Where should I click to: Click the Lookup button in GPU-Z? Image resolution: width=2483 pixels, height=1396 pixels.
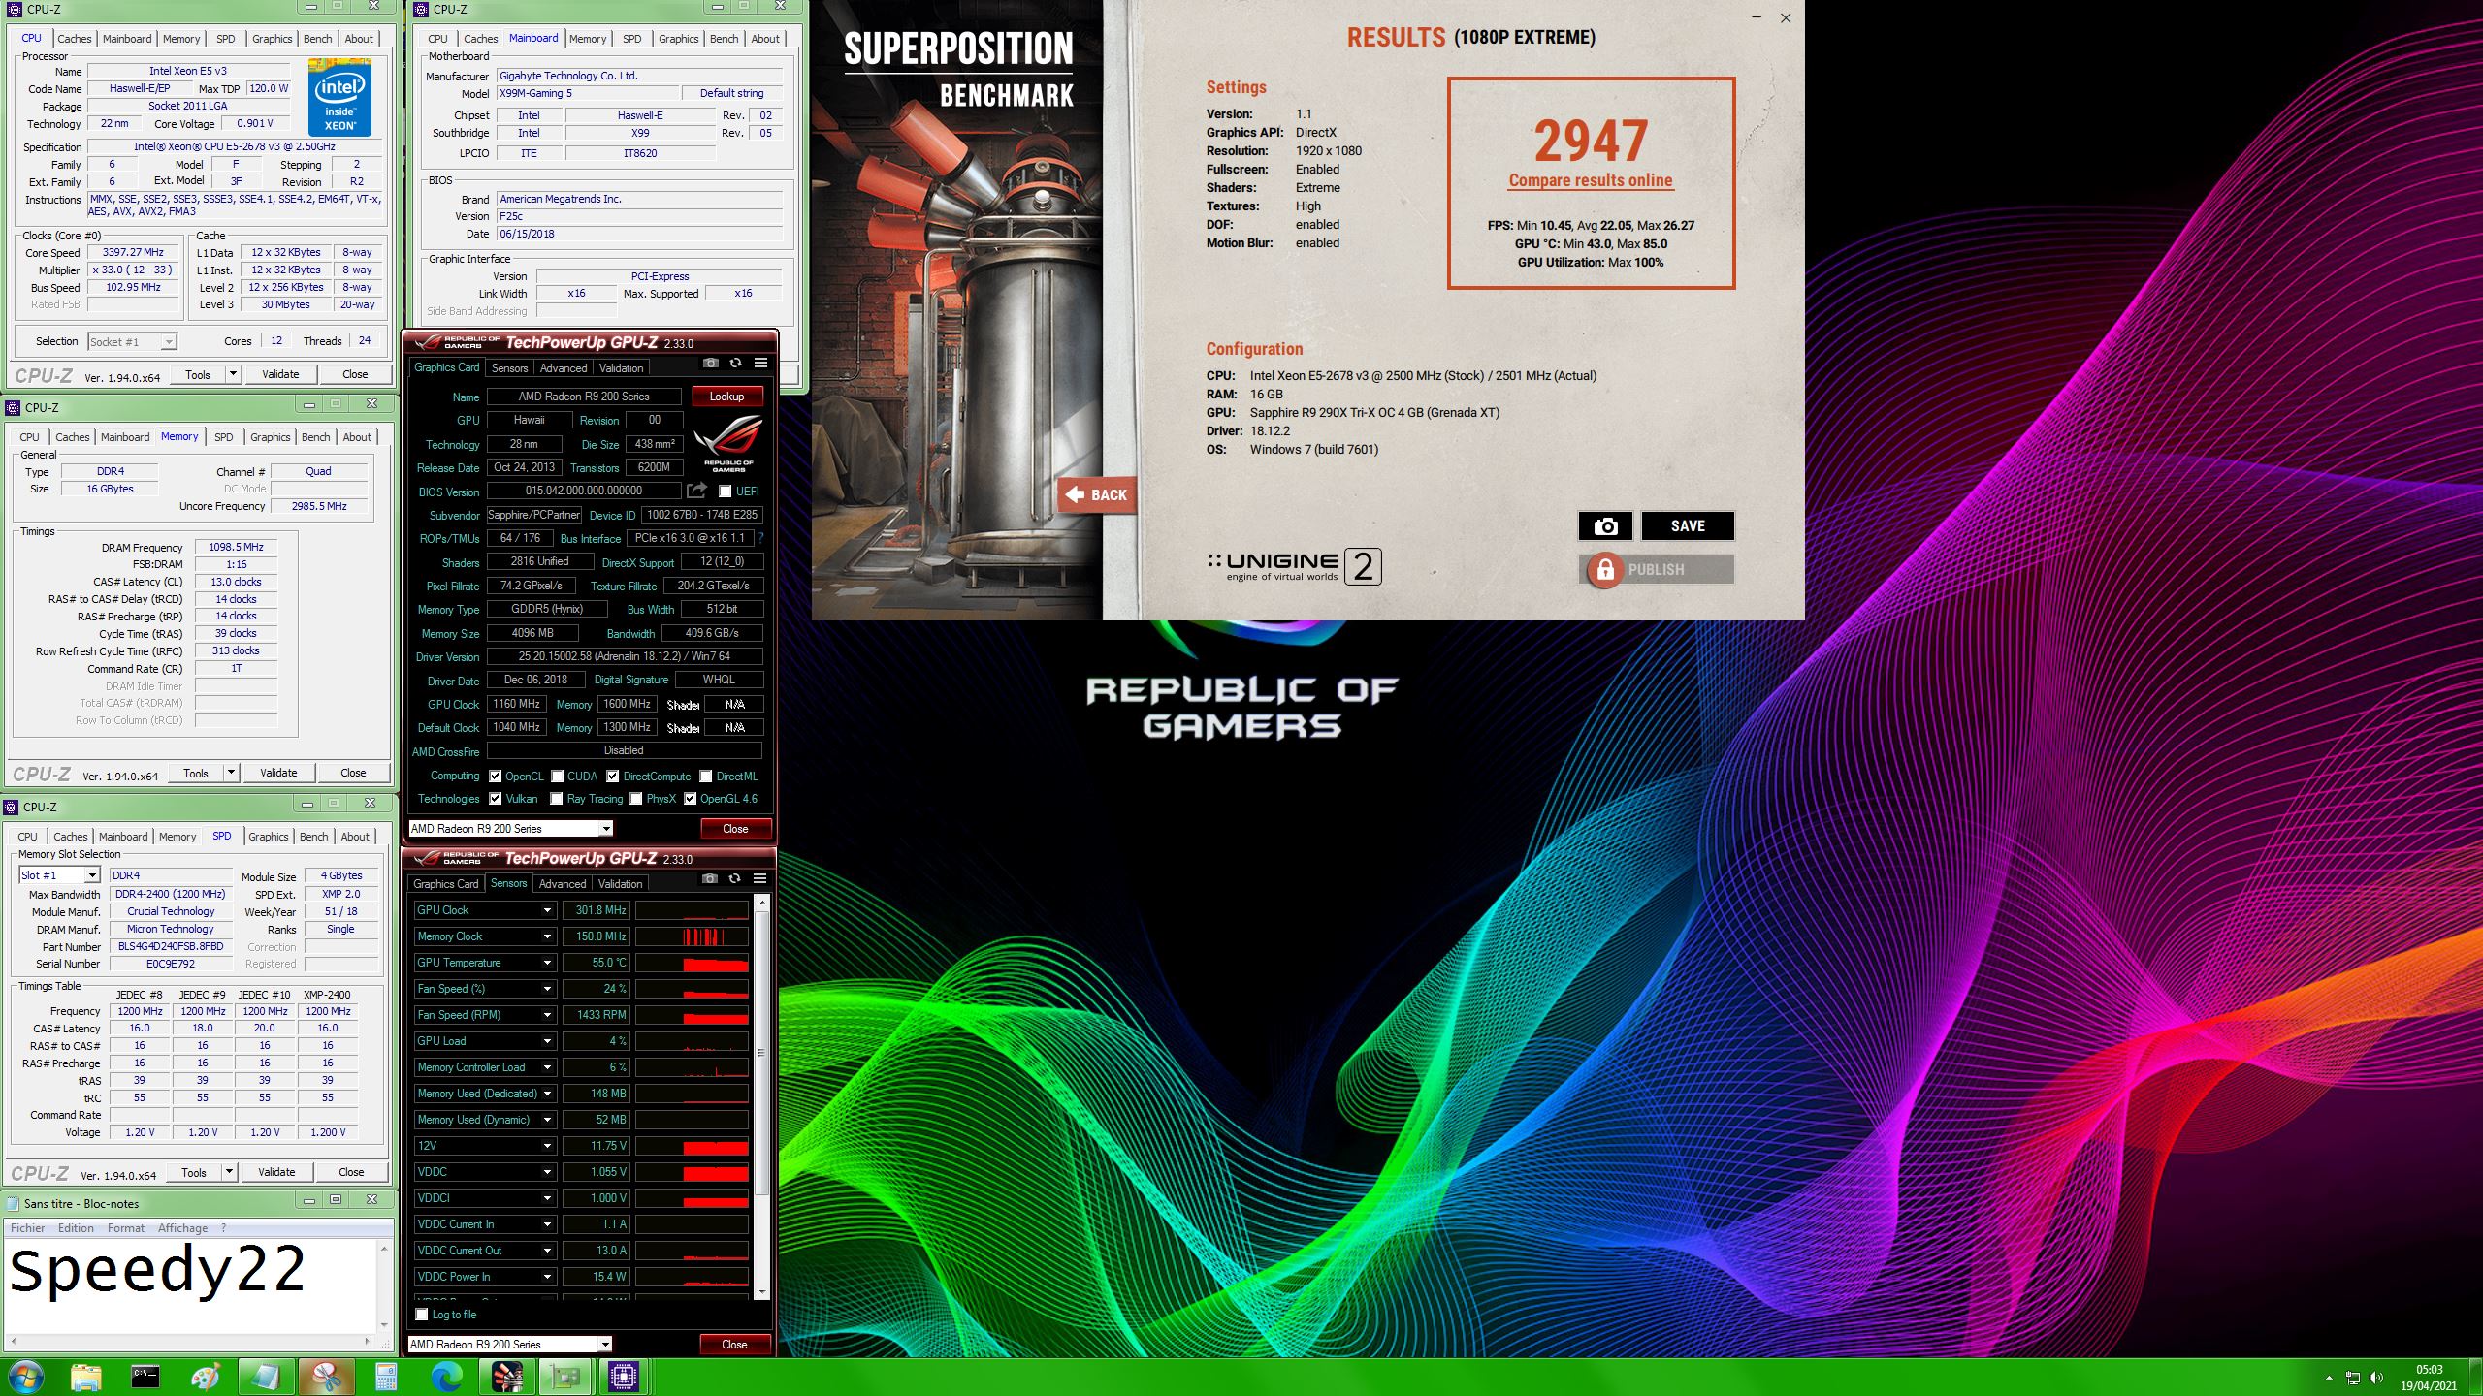(x=726, y=397)
